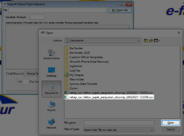This screenshot has width=184, height=136.
Task: Select csv file dated 24022021-133308
Action: 109,97
